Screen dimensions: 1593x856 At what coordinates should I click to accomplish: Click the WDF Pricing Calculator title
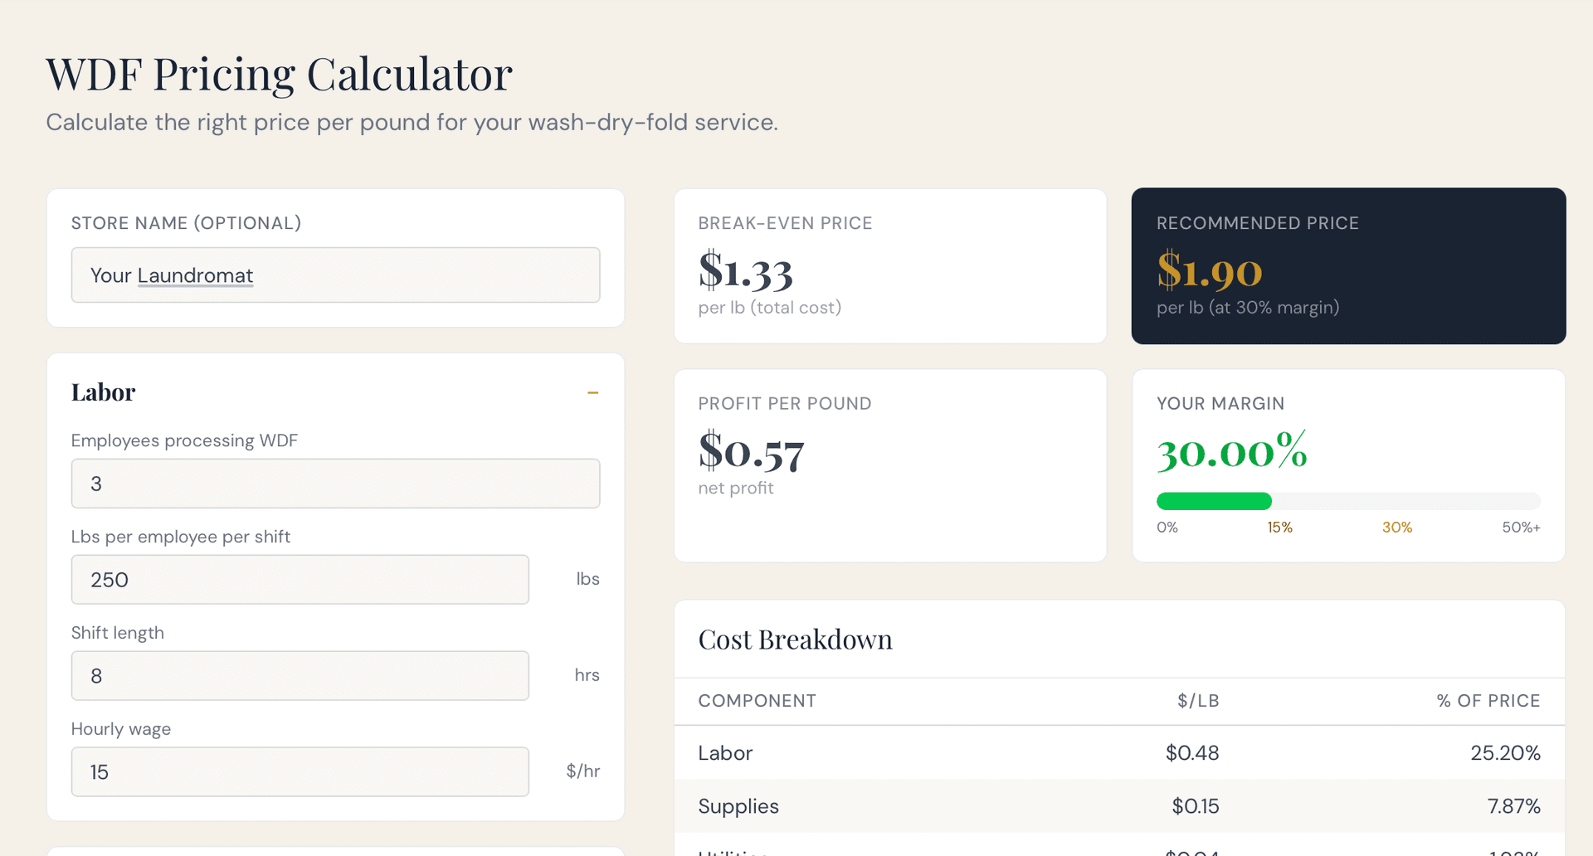point(279,73)
